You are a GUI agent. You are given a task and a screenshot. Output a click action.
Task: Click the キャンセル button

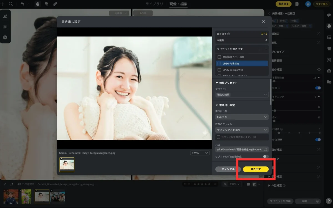[x=228, y=169]
